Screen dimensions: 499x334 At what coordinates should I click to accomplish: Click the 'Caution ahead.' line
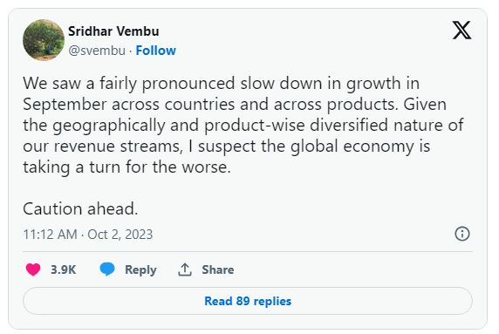click(x=80, y=209)
